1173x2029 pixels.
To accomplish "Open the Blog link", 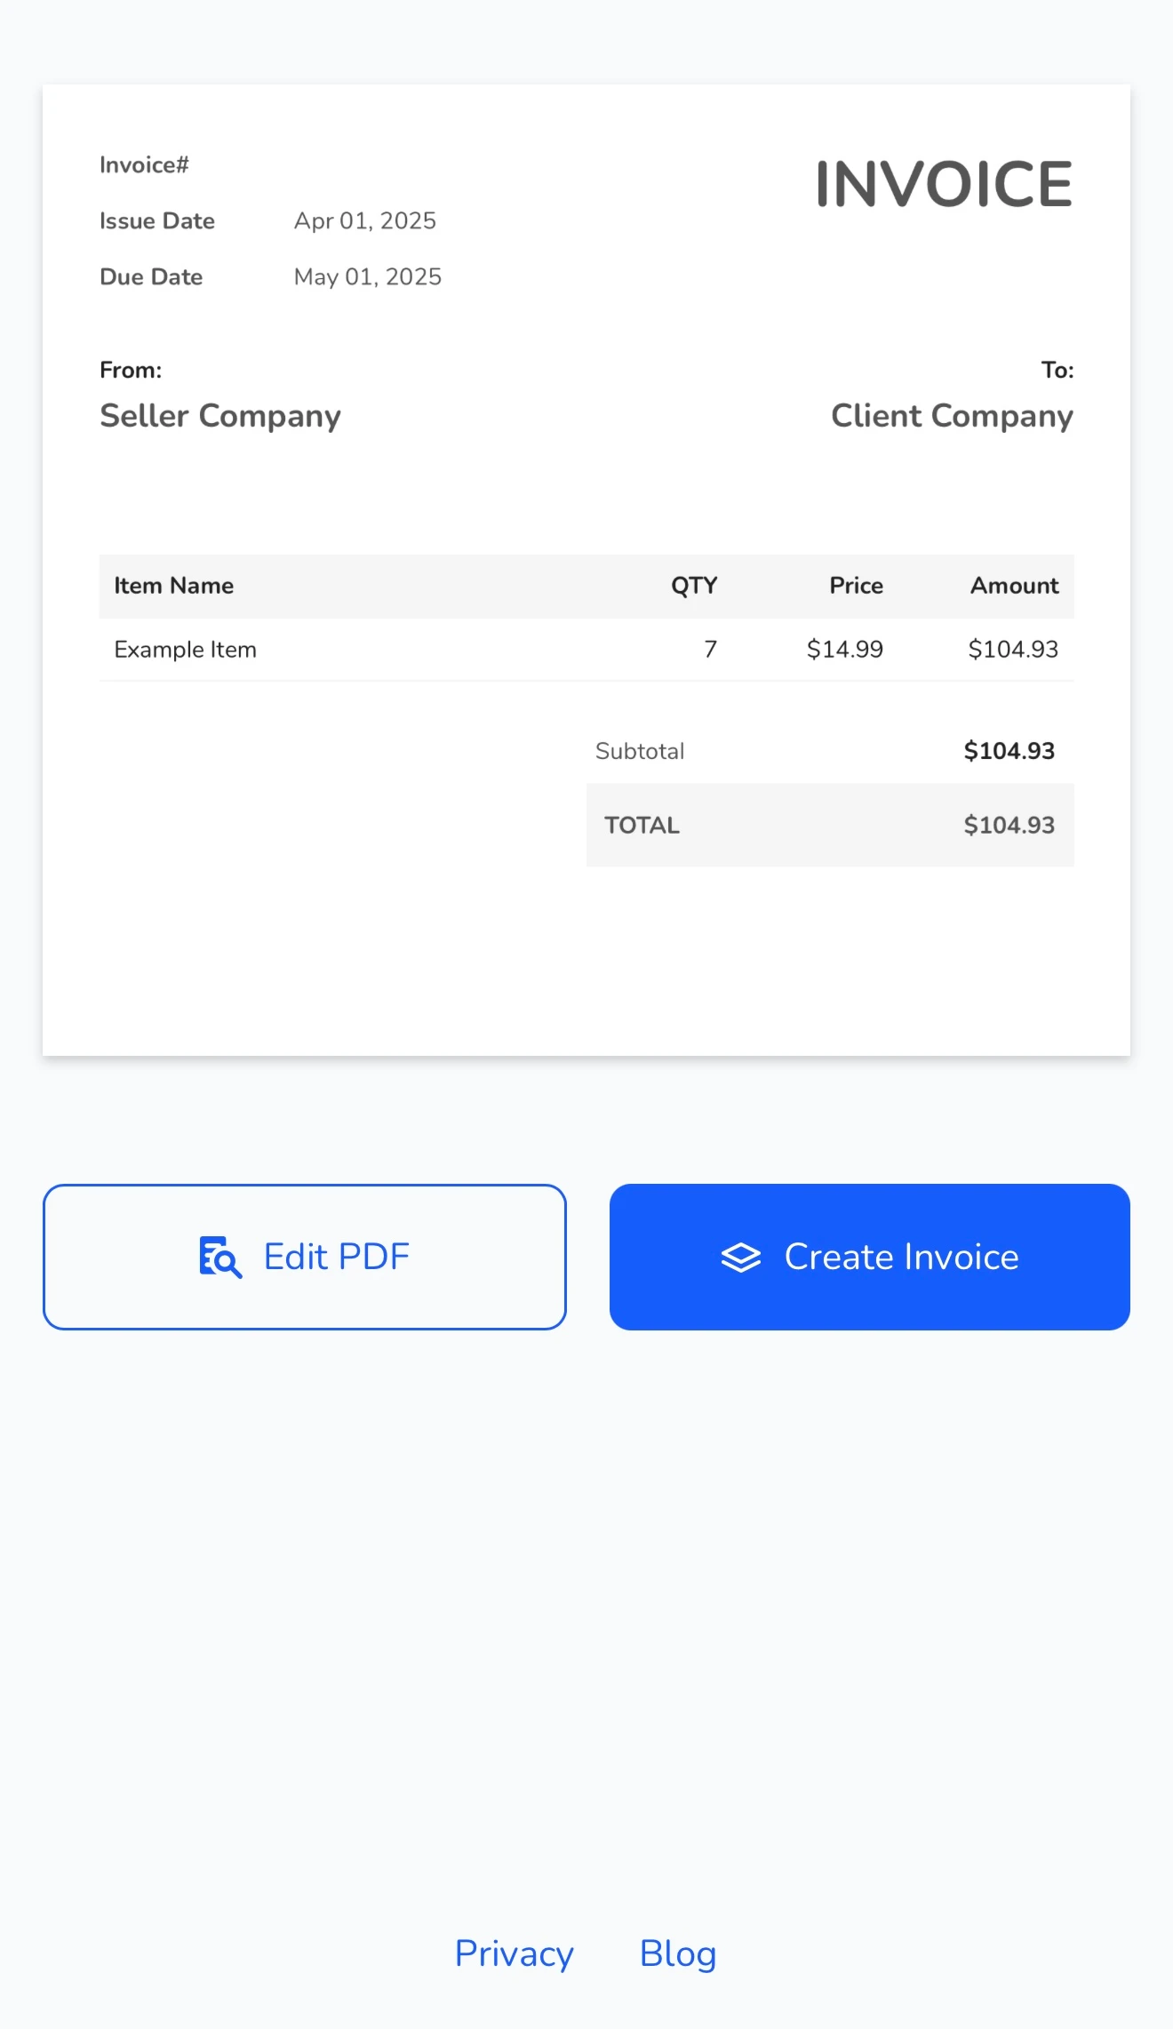I will pos(678,1953).
